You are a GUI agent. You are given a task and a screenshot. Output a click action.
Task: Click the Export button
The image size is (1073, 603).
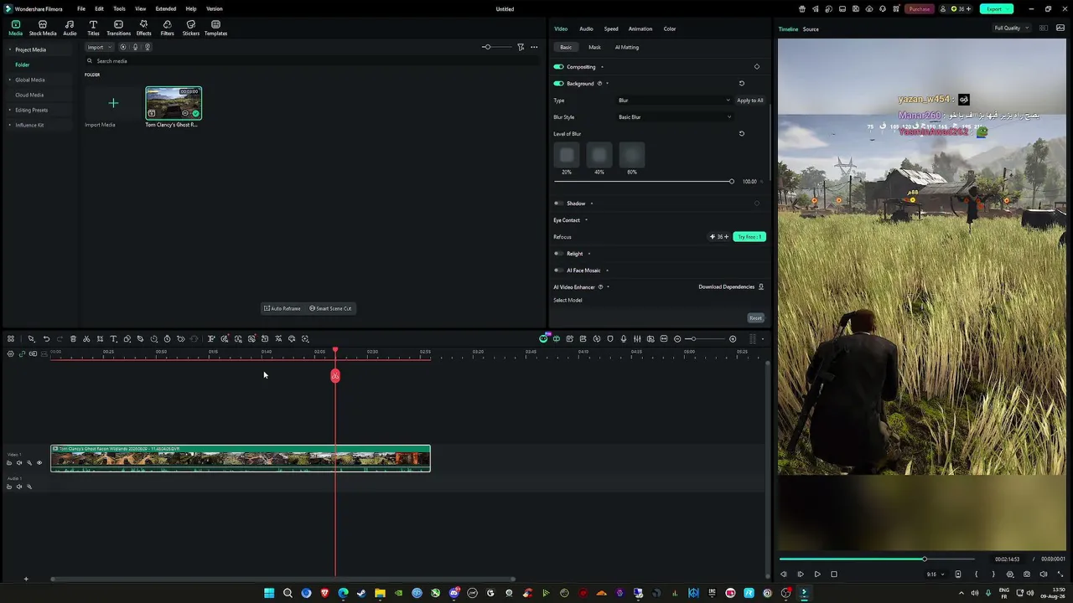point(996,9)
